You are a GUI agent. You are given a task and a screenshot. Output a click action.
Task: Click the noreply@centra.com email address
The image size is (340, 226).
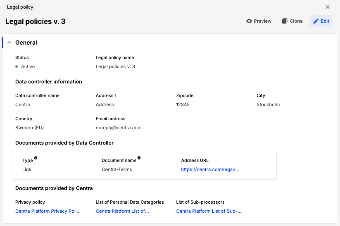pos(119,128)
